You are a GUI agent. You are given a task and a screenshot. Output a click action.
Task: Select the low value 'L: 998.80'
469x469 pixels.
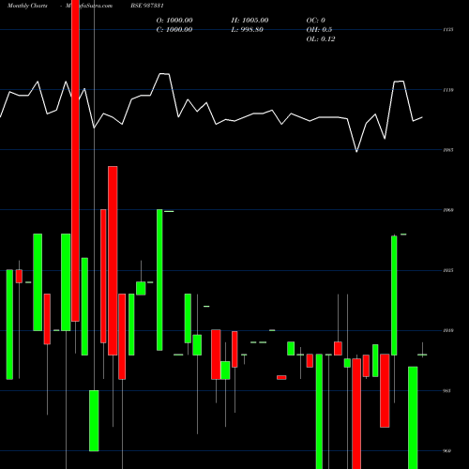tap(248, 30)
